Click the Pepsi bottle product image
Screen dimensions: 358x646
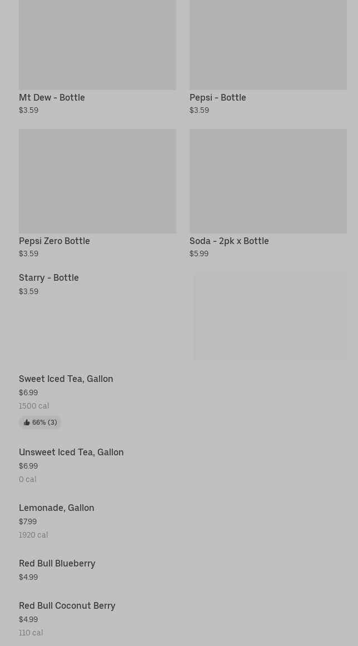pos(268,44)
